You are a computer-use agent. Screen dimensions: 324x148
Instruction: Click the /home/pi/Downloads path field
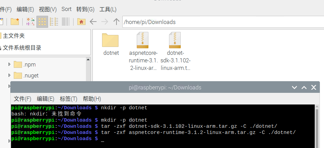click(223, 22)
